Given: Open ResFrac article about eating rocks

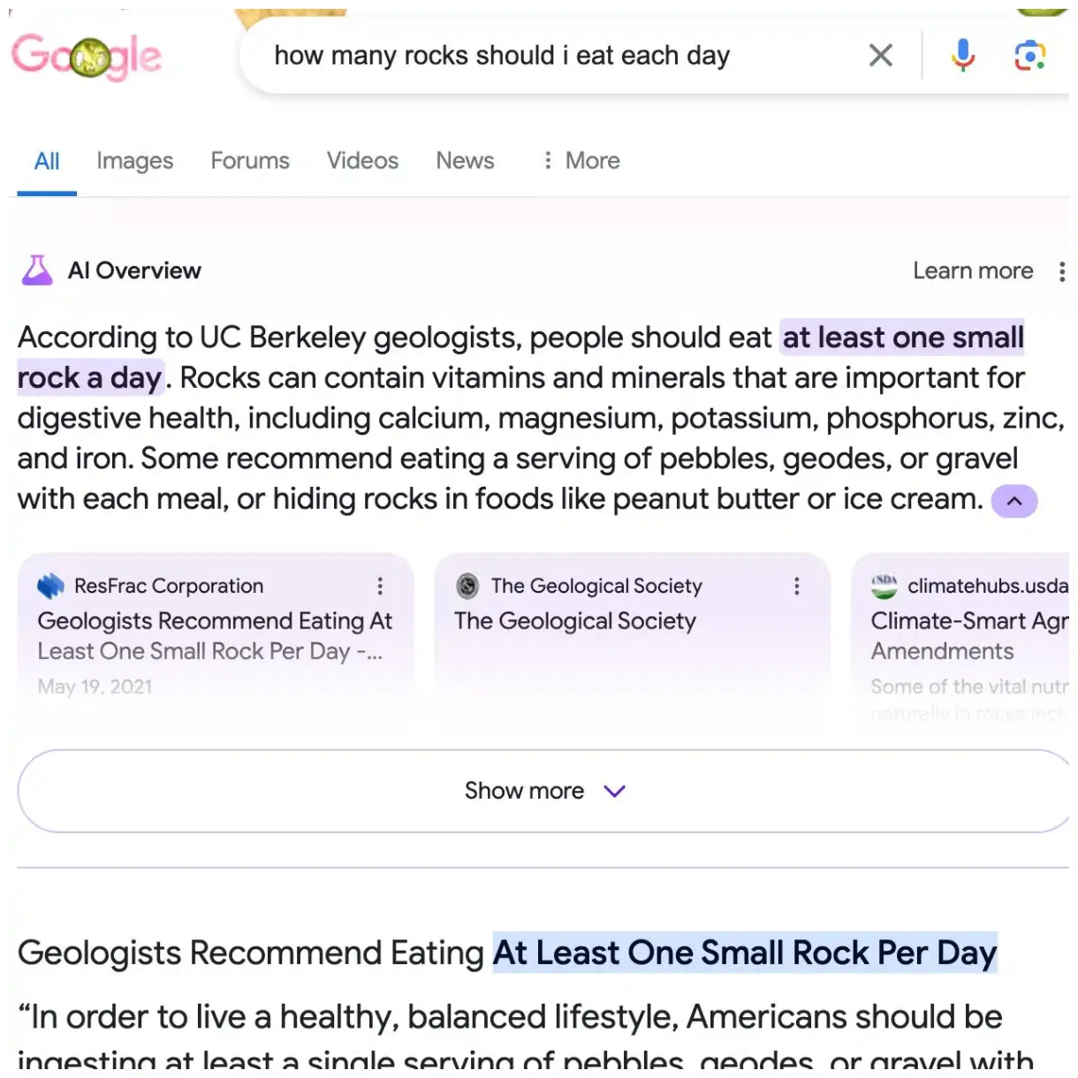Looking at the screenshot, I should [215, 636].
